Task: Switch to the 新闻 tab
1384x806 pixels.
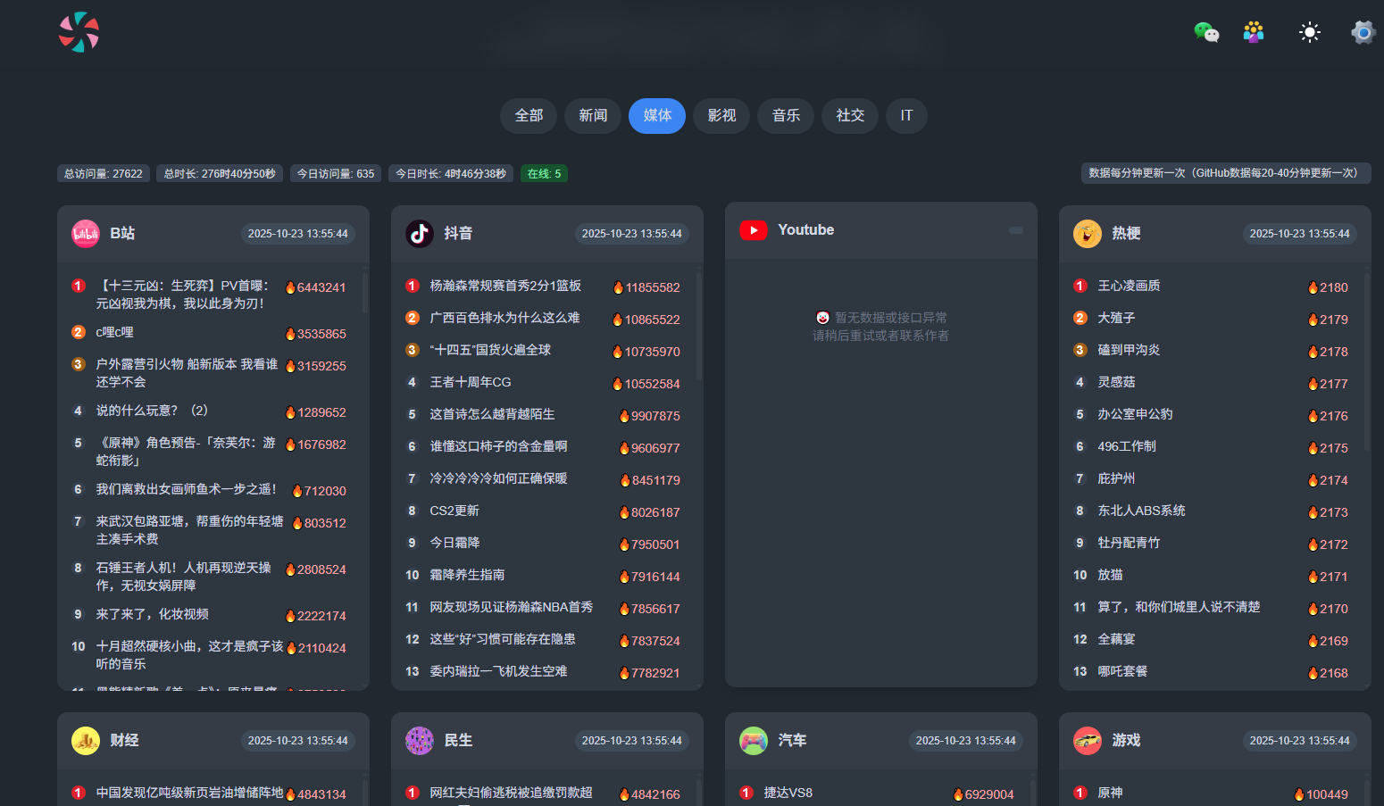Action: click(x=593, y=116)
